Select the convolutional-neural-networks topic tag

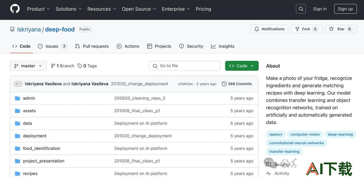pyautogui.click(x=297, y=143)
